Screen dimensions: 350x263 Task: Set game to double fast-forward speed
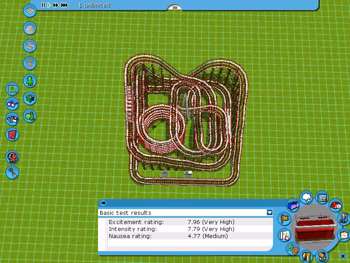56,5
